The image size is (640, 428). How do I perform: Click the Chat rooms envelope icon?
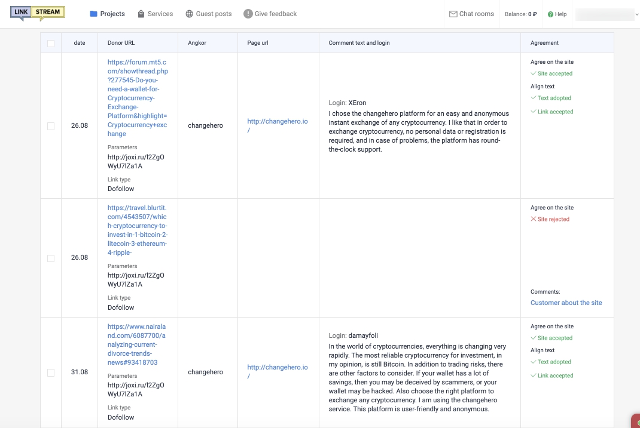coord(453,14)
